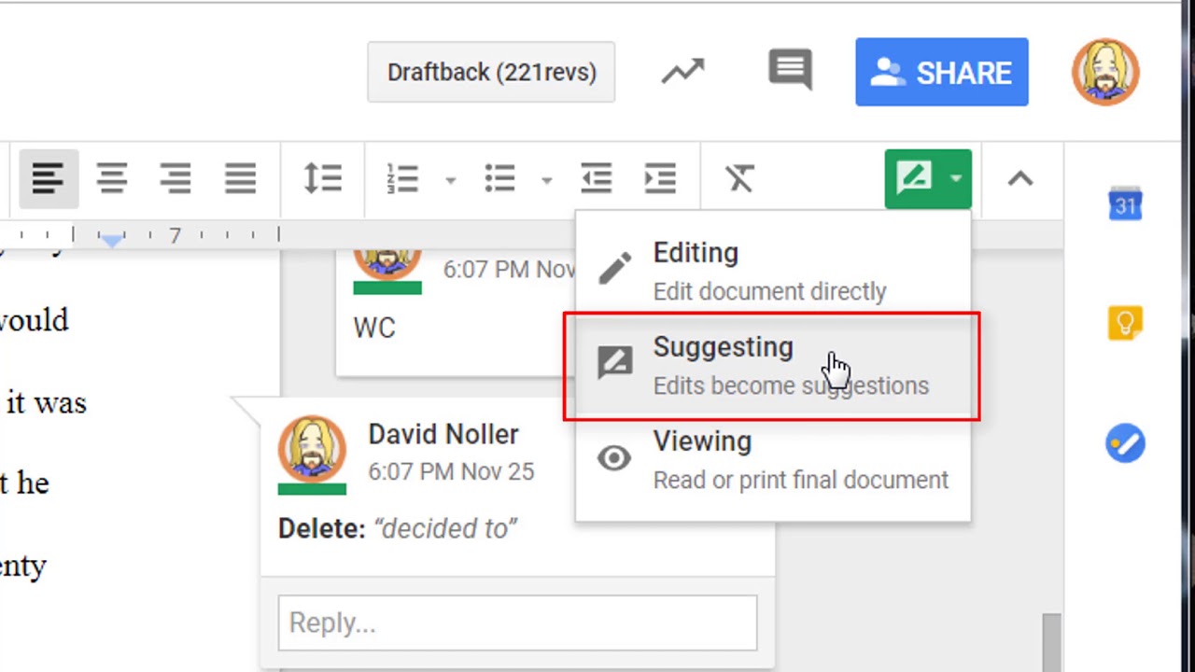Open Google Tasks side panel icon
The image size is (1195, 672).
[1125, 443]
